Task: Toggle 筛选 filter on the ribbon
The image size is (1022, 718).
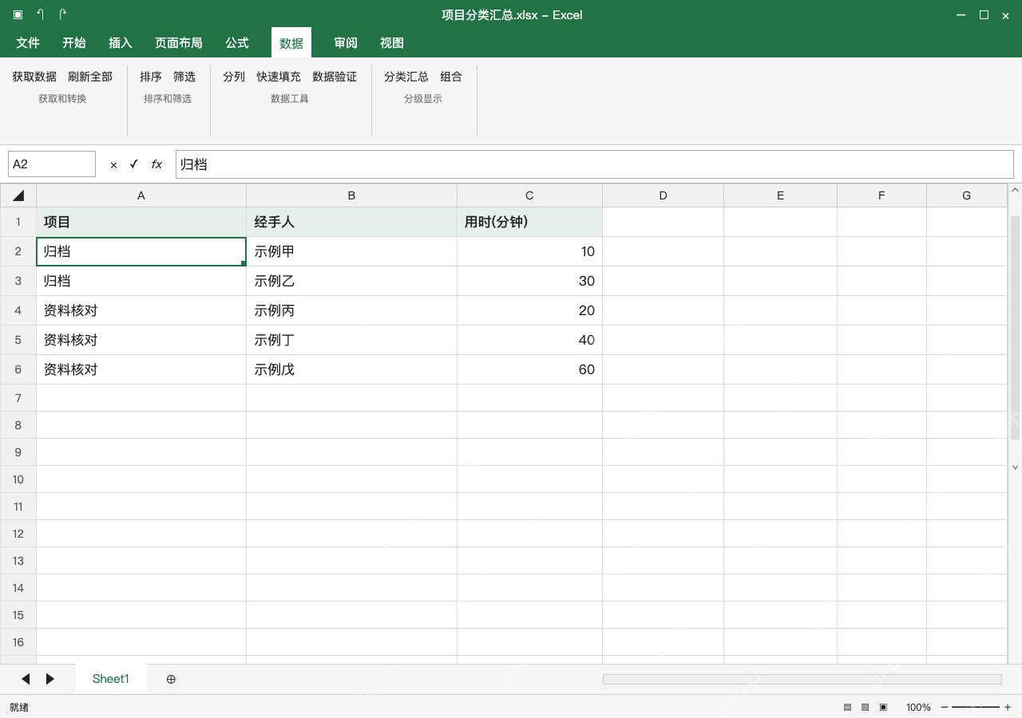Action: coord(184,77)
